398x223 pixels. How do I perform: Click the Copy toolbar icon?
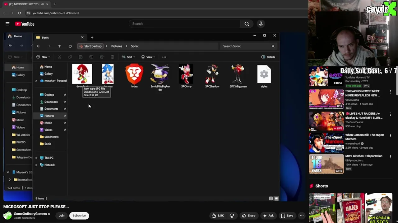[x=70, y=57]
